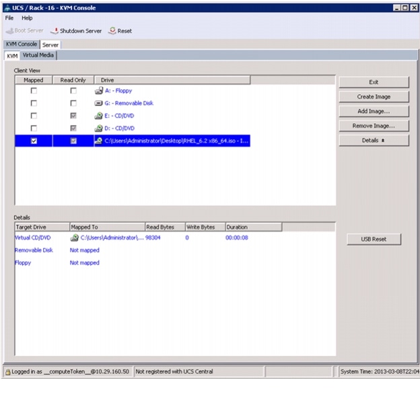
Task: Click the Create Image button
Action: pyautogui.click(x=374, y=97)
